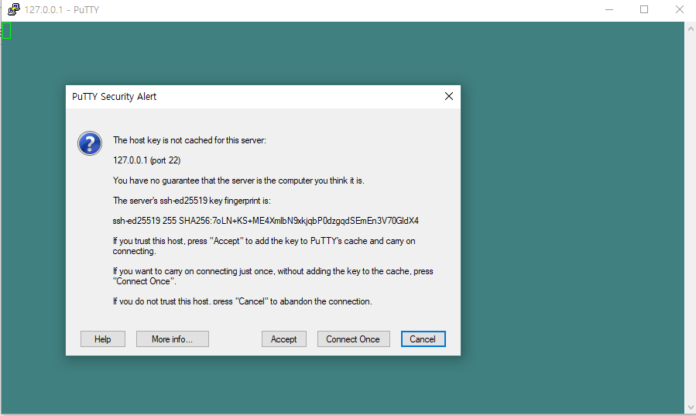Choose Connect Once to skip caching
Viewport: 696px width, 416px height.
pos(353,339)
